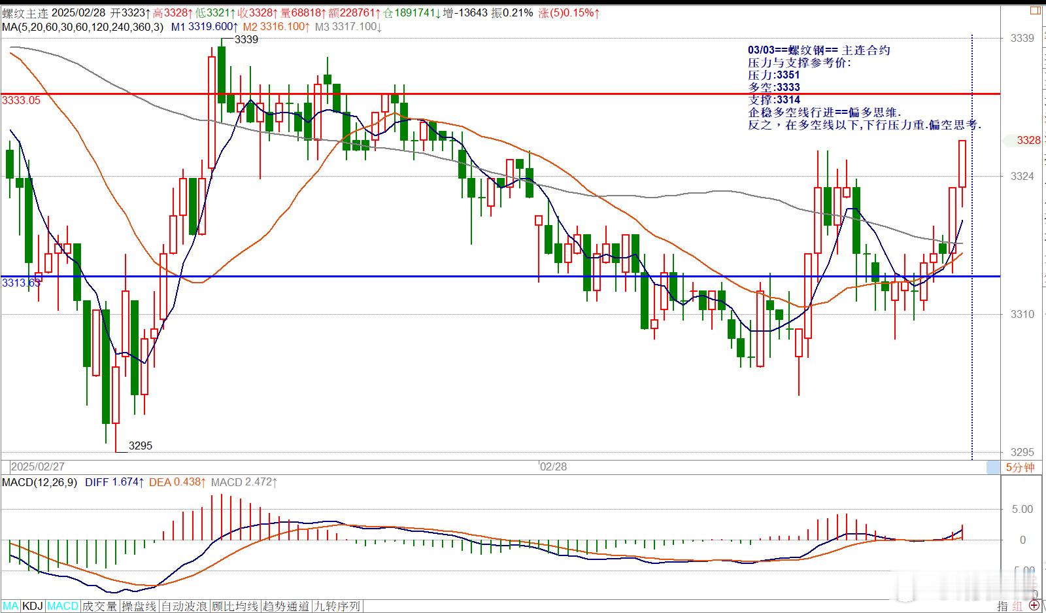Screen dimensions: 1046x613
Task: Select the red 3333.05 horizontal line label
Action: pos(22,100)
